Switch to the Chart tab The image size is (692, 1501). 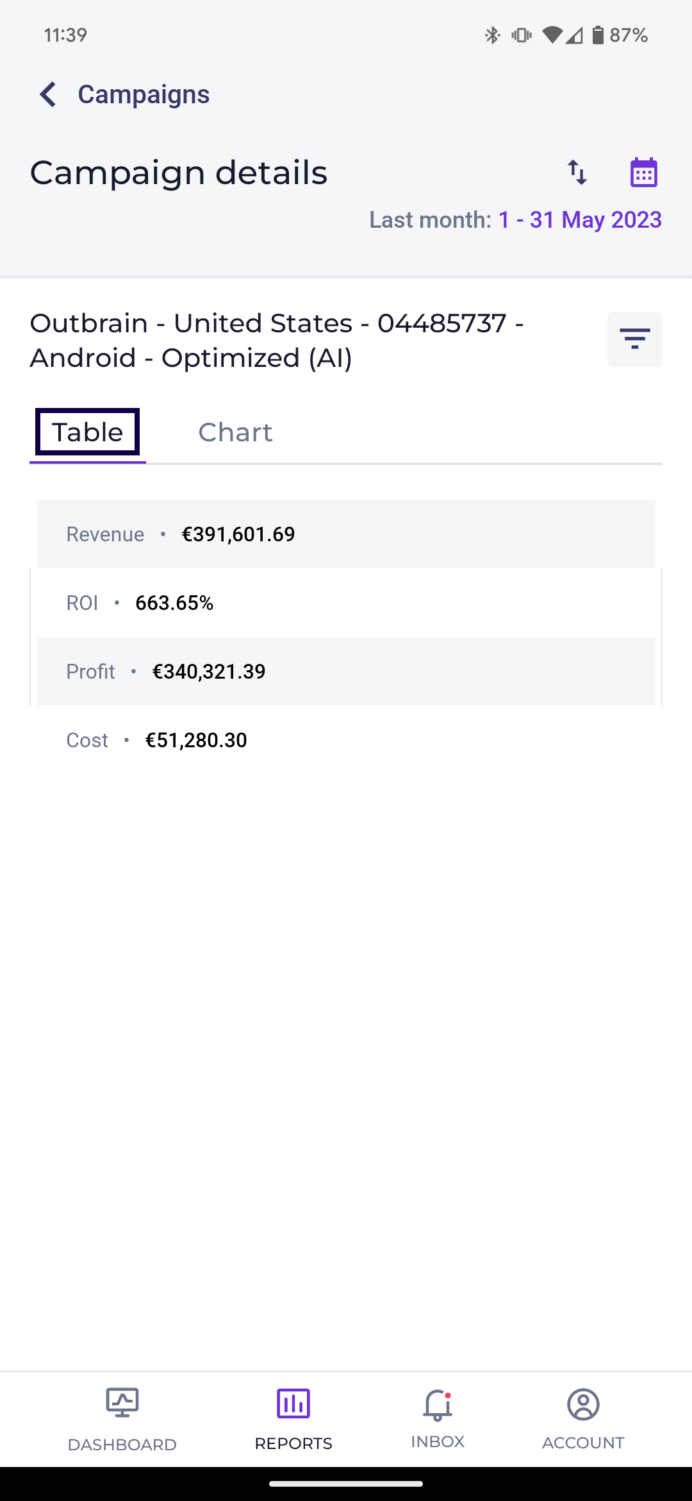[x=235, y=432]
